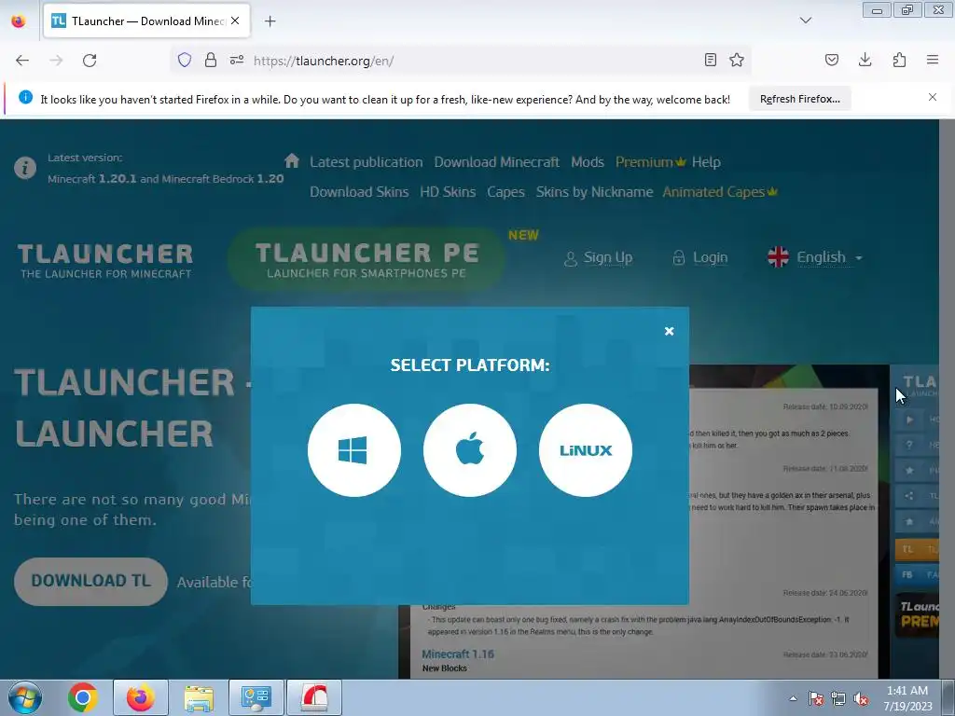Select the Linux platform icon
Viewport: 955px width, 716px height.
(586, 450)
